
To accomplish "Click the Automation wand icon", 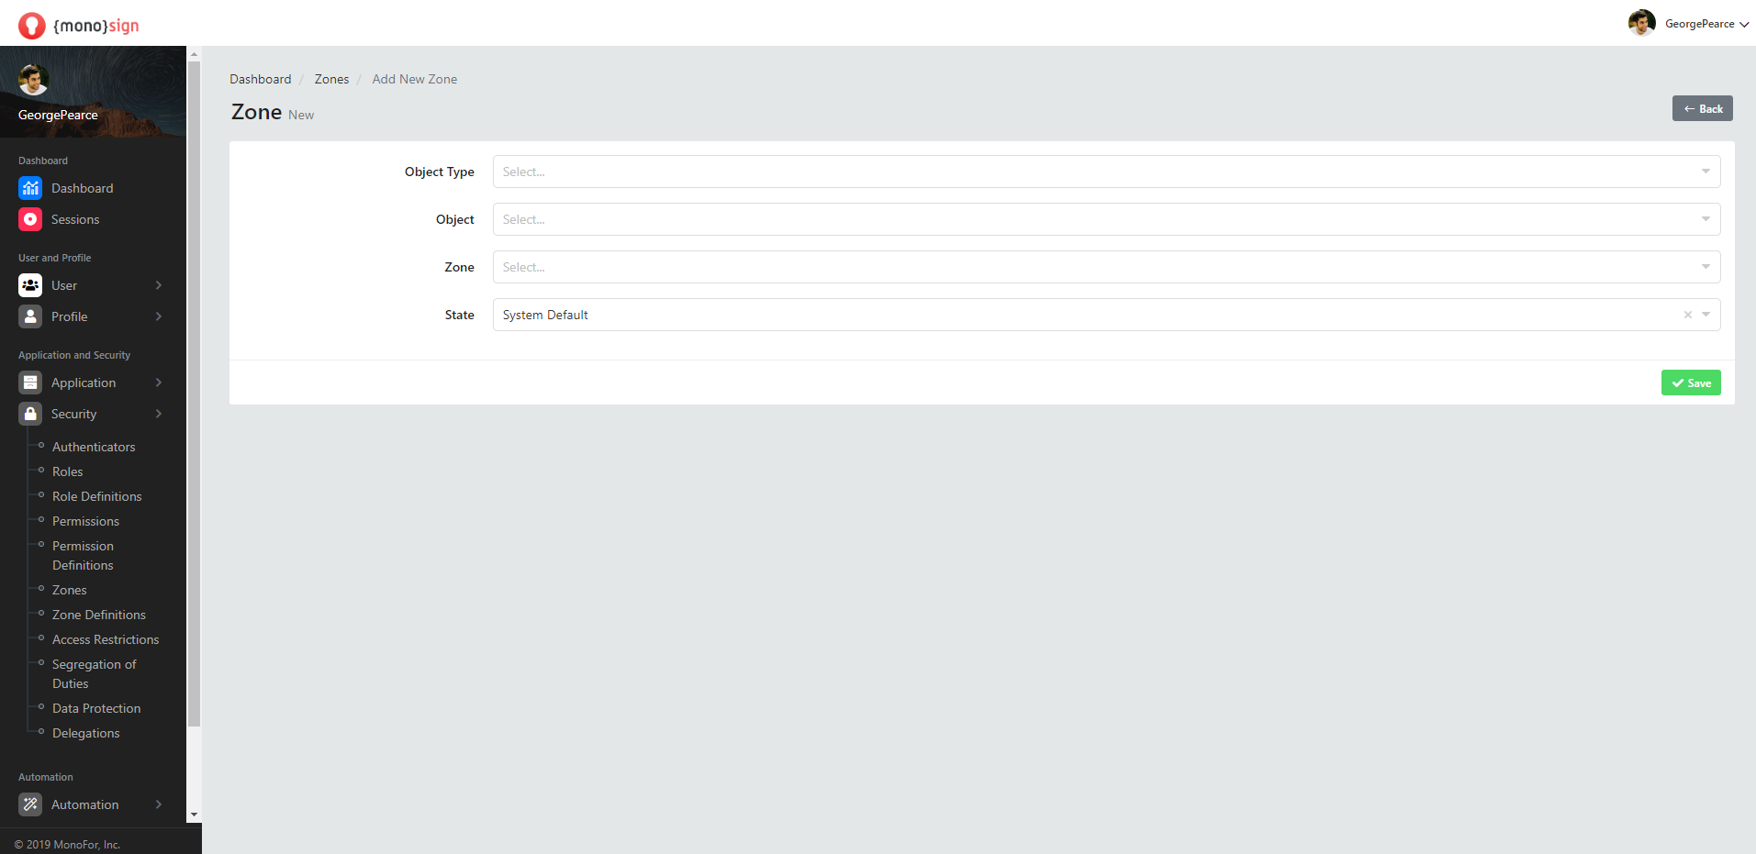I will point(30,804).
